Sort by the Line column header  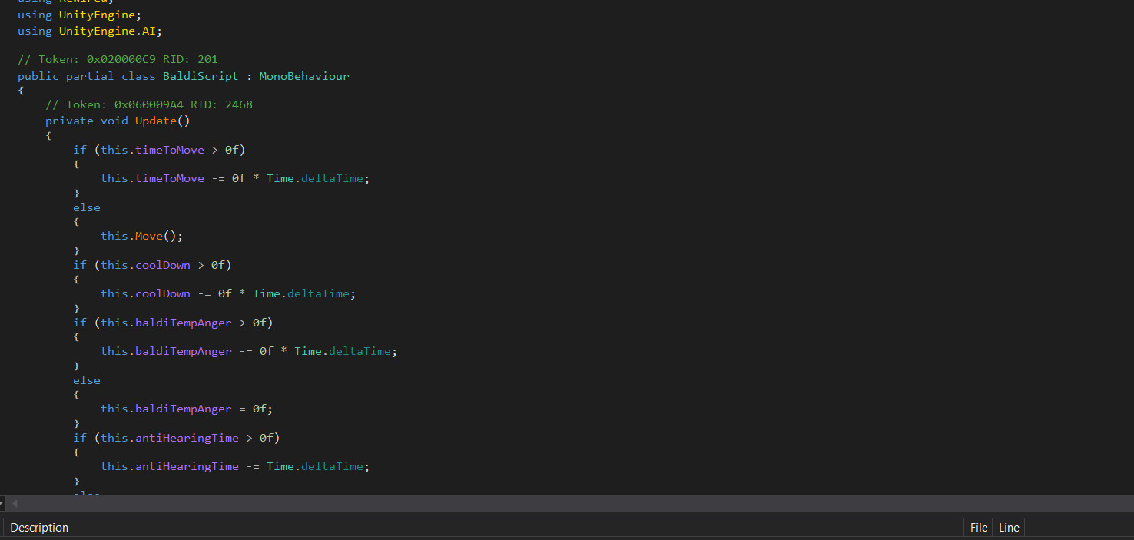tap(1009, 528)
